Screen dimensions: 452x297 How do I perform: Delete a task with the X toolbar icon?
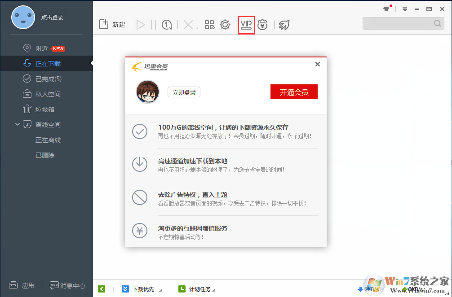(188, 25)
